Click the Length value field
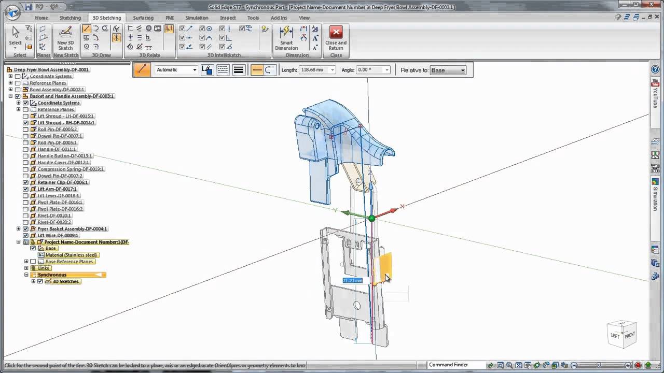The width and height of the screenshot is (664, 373). (314, 70)
